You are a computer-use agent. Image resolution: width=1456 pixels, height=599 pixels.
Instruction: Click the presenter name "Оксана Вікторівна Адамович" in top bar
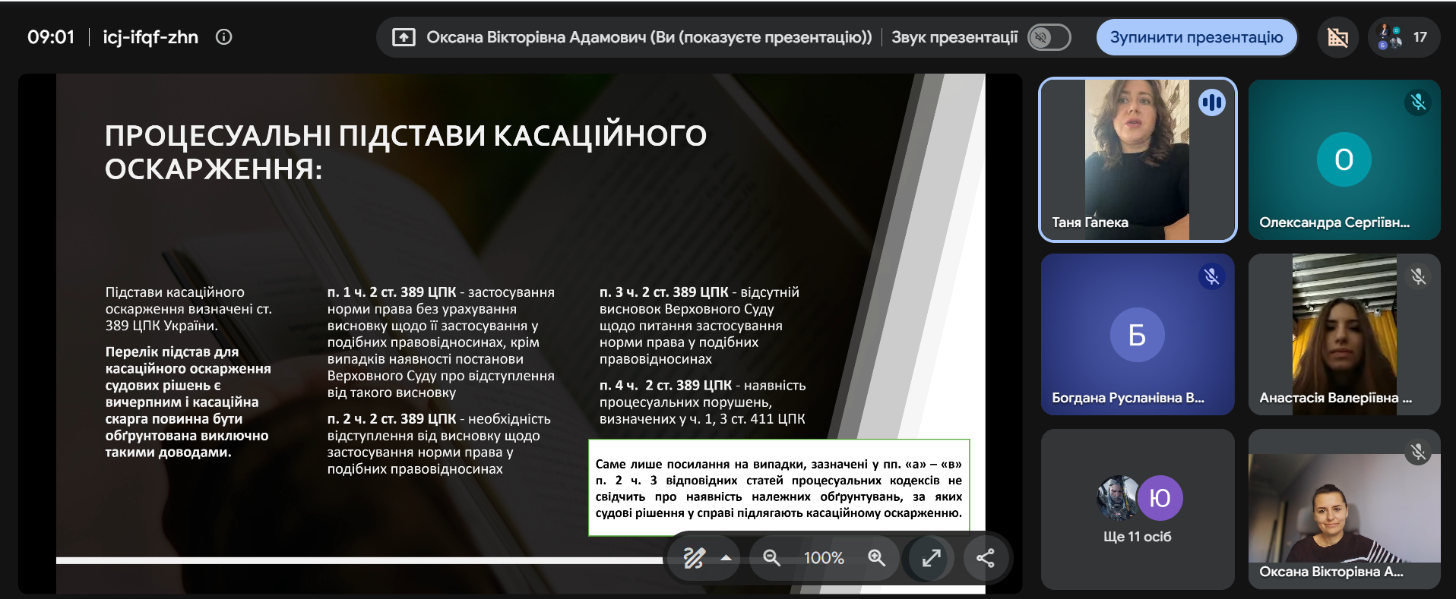pos(537,37)
